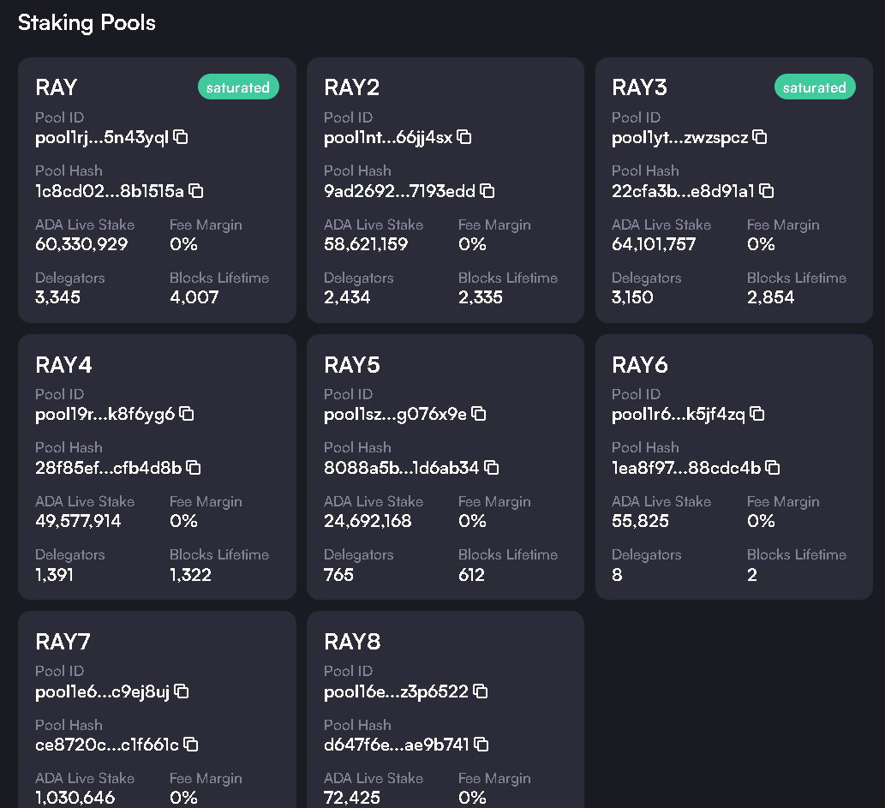The image size is (885, 808).
Task: Click RAY5 blocks lifetime 612
Action: click(x=471, y=574)
